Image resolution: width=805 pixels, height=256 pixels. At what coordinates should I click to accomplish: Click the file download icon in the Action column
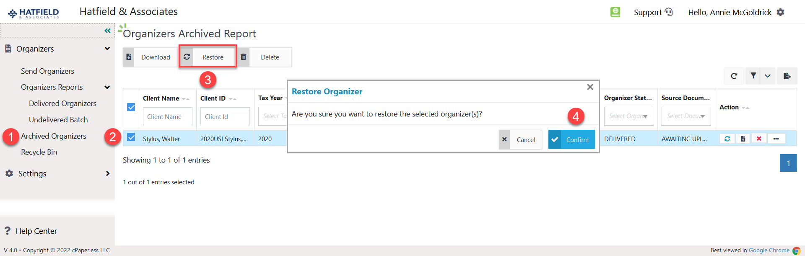click(743, 138)
